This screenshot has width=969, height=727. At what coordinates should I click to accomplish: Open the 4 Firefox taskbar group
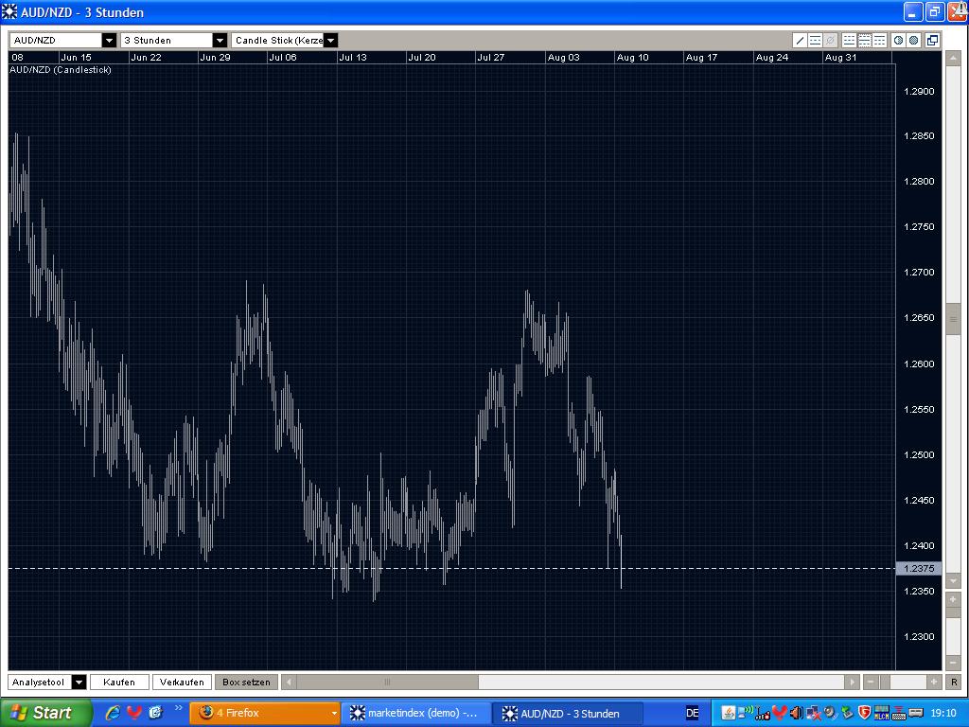pos(265,713)
